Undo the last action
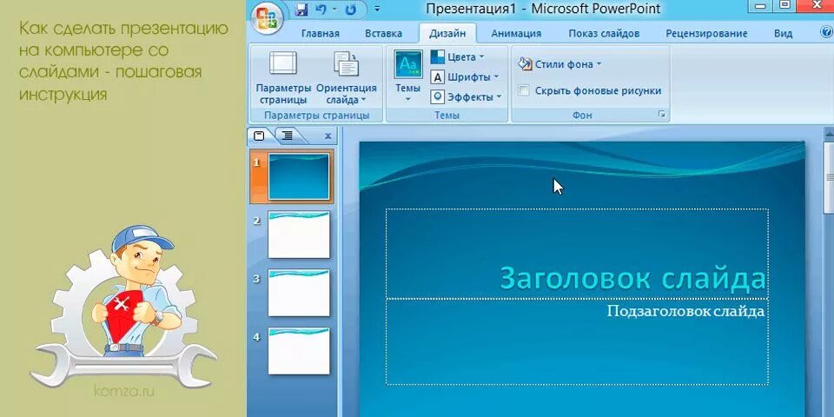This screenshot has height=417, width=834. click(x=321, y=9)
